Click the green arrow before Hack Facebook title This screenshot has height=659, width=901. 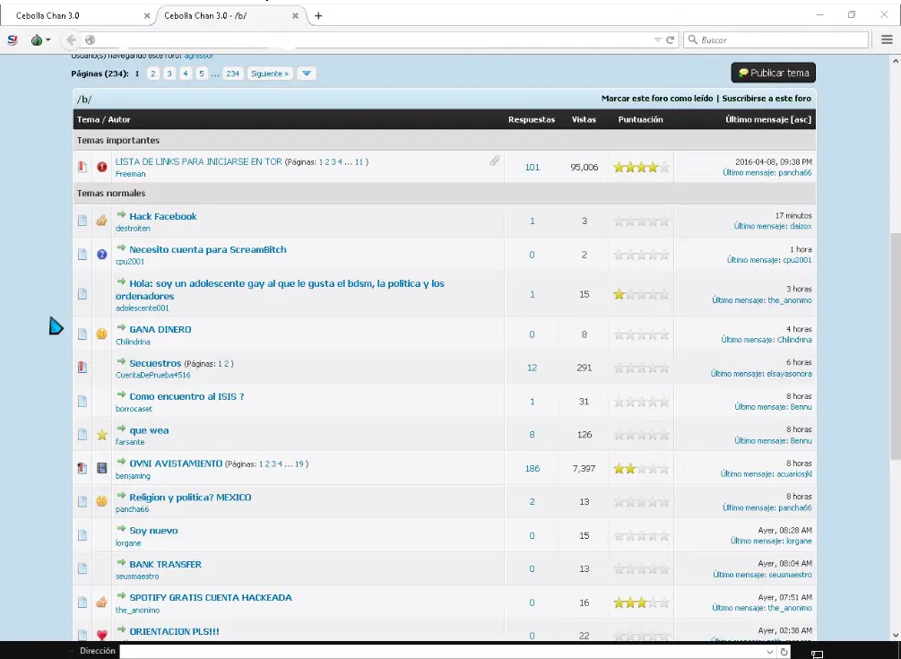click(x=121, y=215)
